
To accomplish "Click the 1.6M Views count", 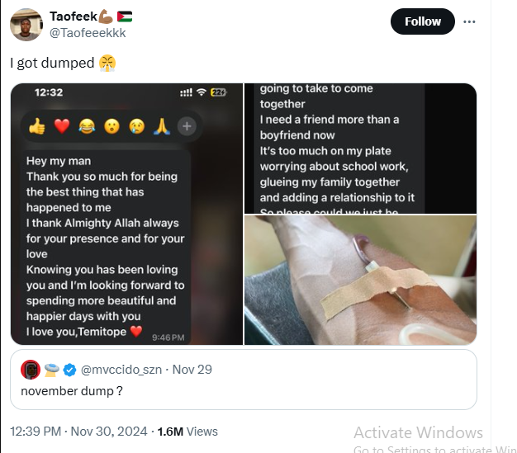I will [x=187, y=431].
